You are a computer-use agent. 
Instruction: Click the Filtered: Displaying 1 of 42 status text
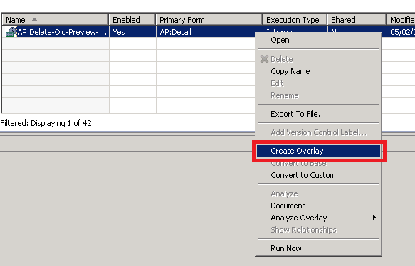[x=46, y=123]
